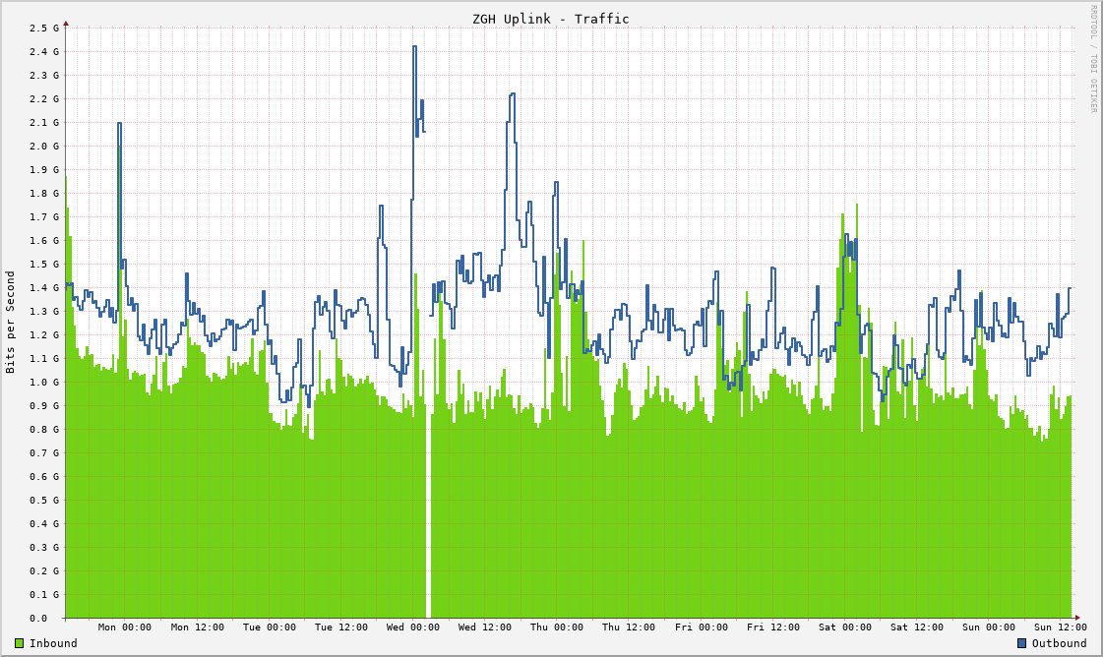Click the 'Wed 00:00' time label
Image resolution: width=1103 pixels, height=657 pixels.
pyautogui.click(x=413, y=627)
